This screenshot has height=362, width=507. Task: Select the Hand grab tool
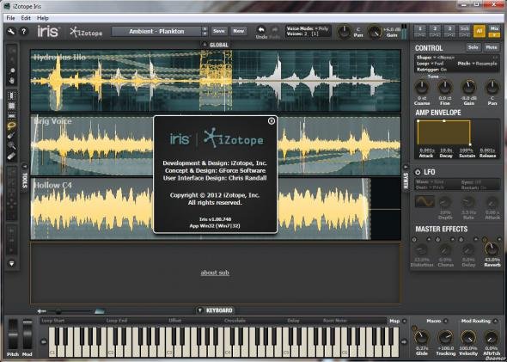pos(12,80)
